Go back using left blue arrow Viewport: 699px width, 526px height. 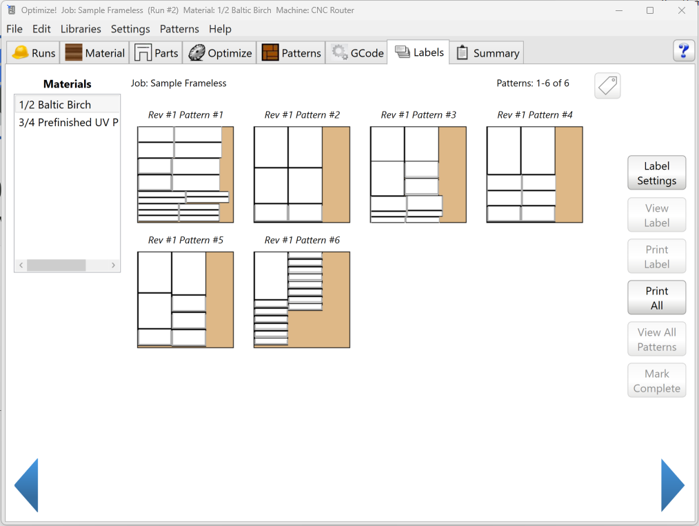pos(27,485)
